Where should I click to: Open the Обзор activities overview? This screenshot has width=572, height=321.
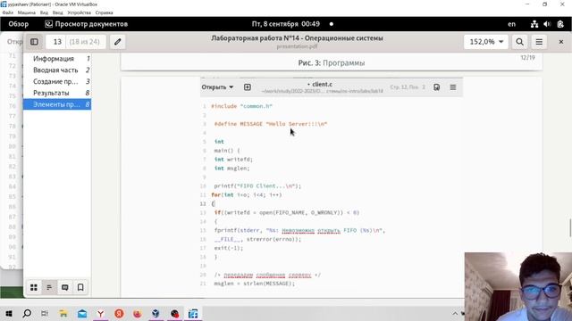click(18, 24)
